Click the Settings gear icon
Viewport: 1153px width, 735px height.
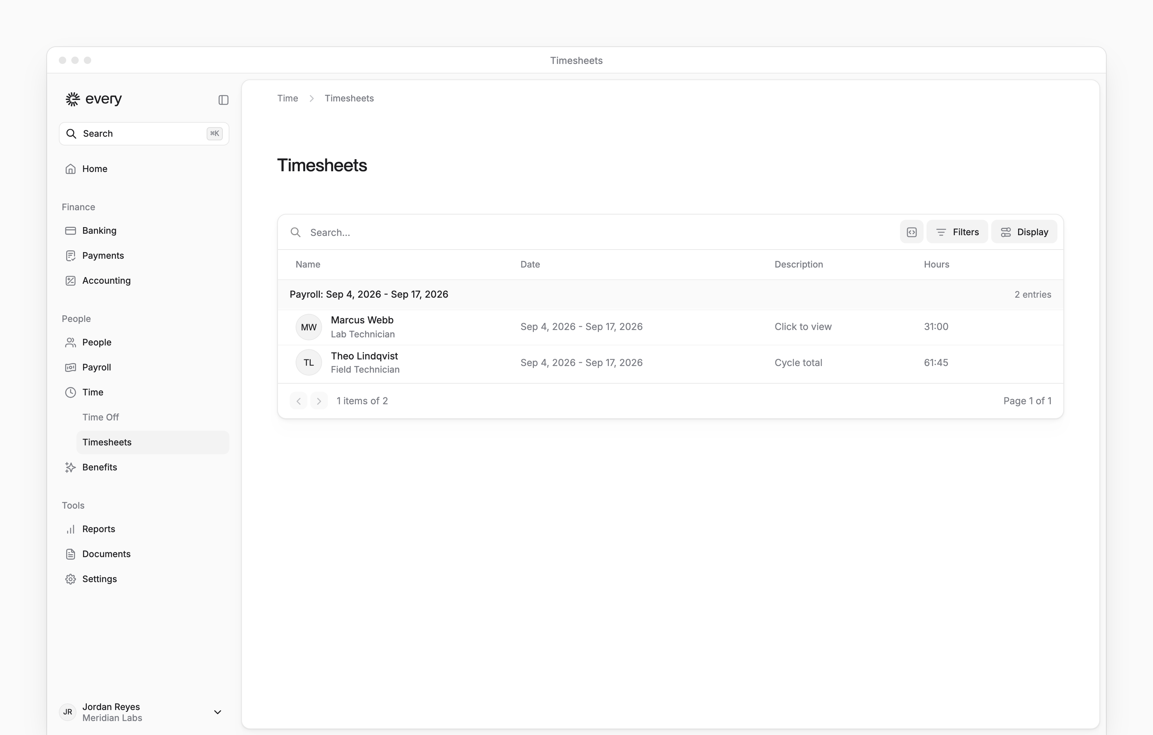point(70,579)
